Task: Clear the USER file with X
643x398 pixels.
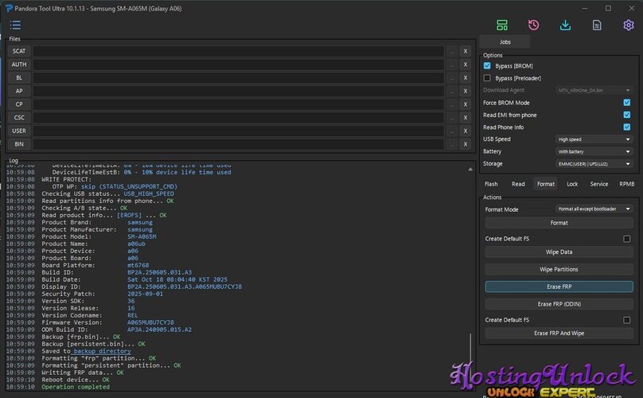Action: click(x=465, y=131)
